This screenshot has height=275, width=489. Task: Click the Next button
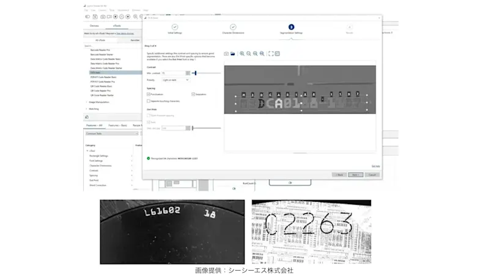click(356, 175)
